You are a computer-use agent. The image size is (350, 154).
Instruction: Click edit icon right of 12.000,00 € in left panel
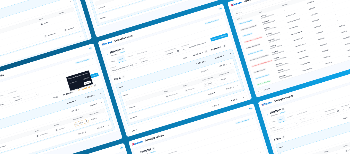pyautogui.click(x=95, y=85)
